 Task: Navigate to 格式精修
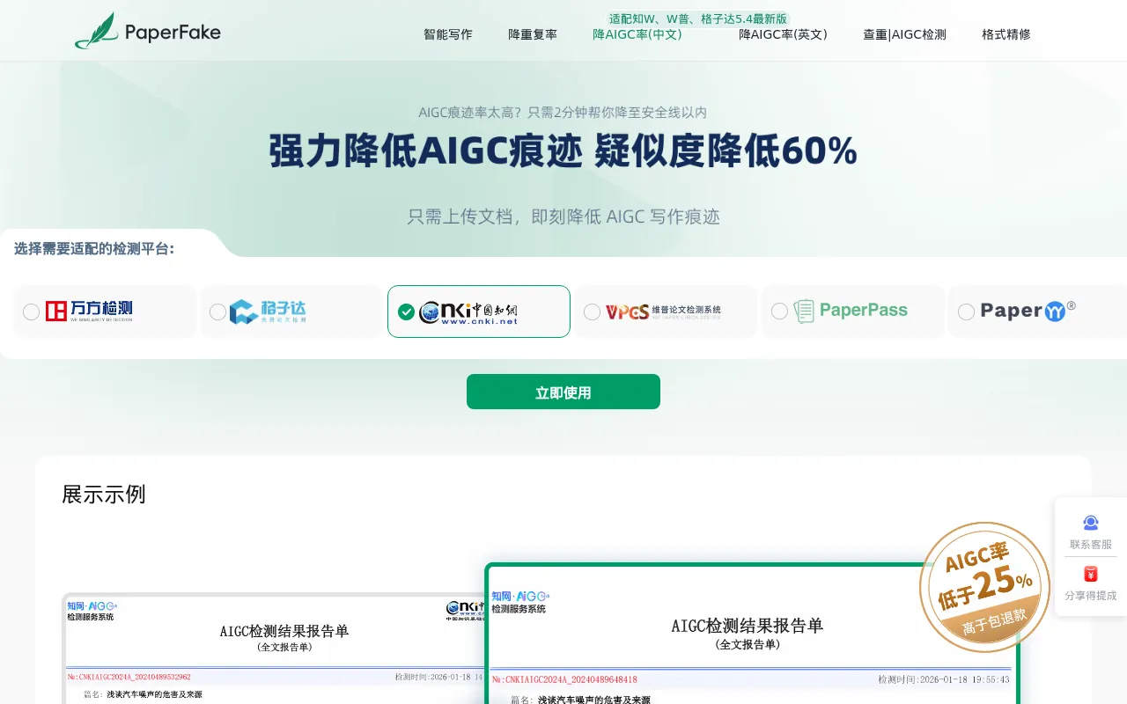pos(1006,34)
